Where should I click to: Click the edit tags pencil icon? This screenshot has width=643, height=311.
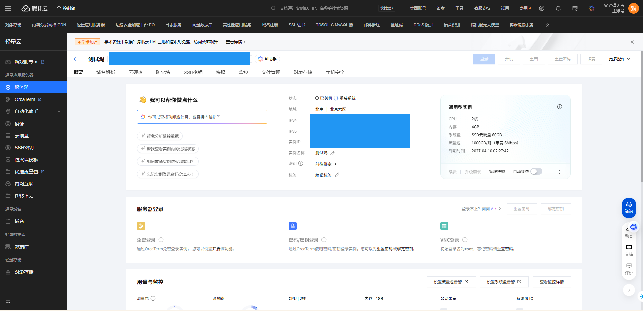tap(337, 175)
